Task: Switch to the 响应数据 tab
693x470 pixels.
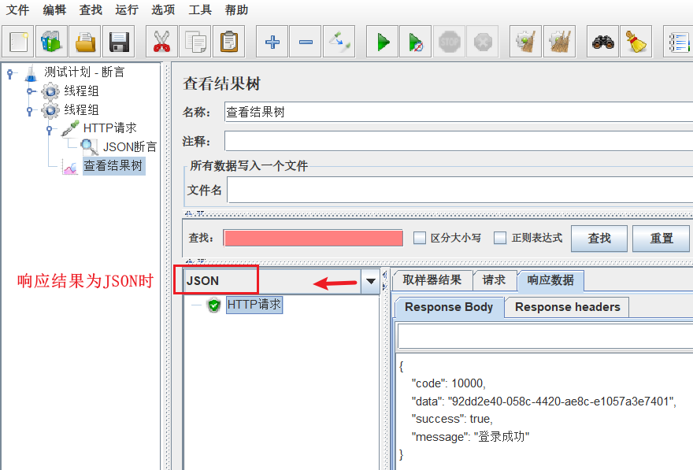Action: tap(550, 280)
